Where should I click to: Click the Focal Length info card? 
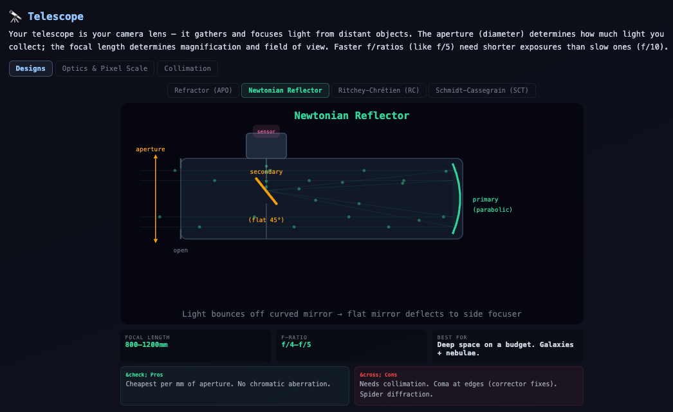pos(195,346)
